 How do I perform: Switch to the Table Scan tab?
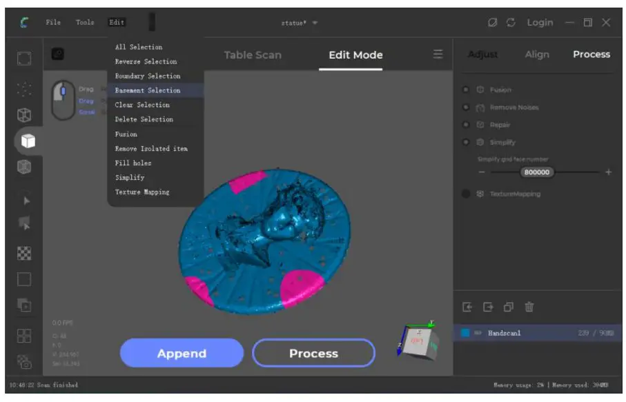253,55
